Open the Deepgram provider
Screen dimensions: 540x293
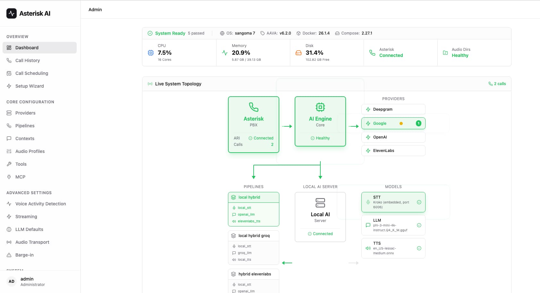[393, 109]
